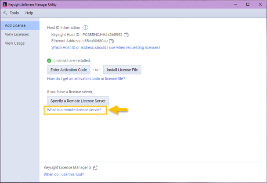The height and width of the screenshot is (183, 267).
Task: Copy the Ethernet Address
Action: pyautogui.click(x=112, y=41)
